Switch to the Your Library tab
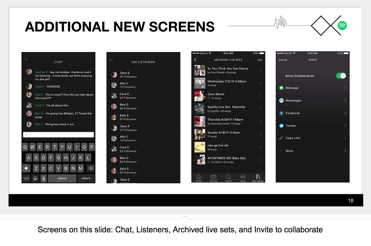This screenshot has width=371, height=246. [258, 178]
